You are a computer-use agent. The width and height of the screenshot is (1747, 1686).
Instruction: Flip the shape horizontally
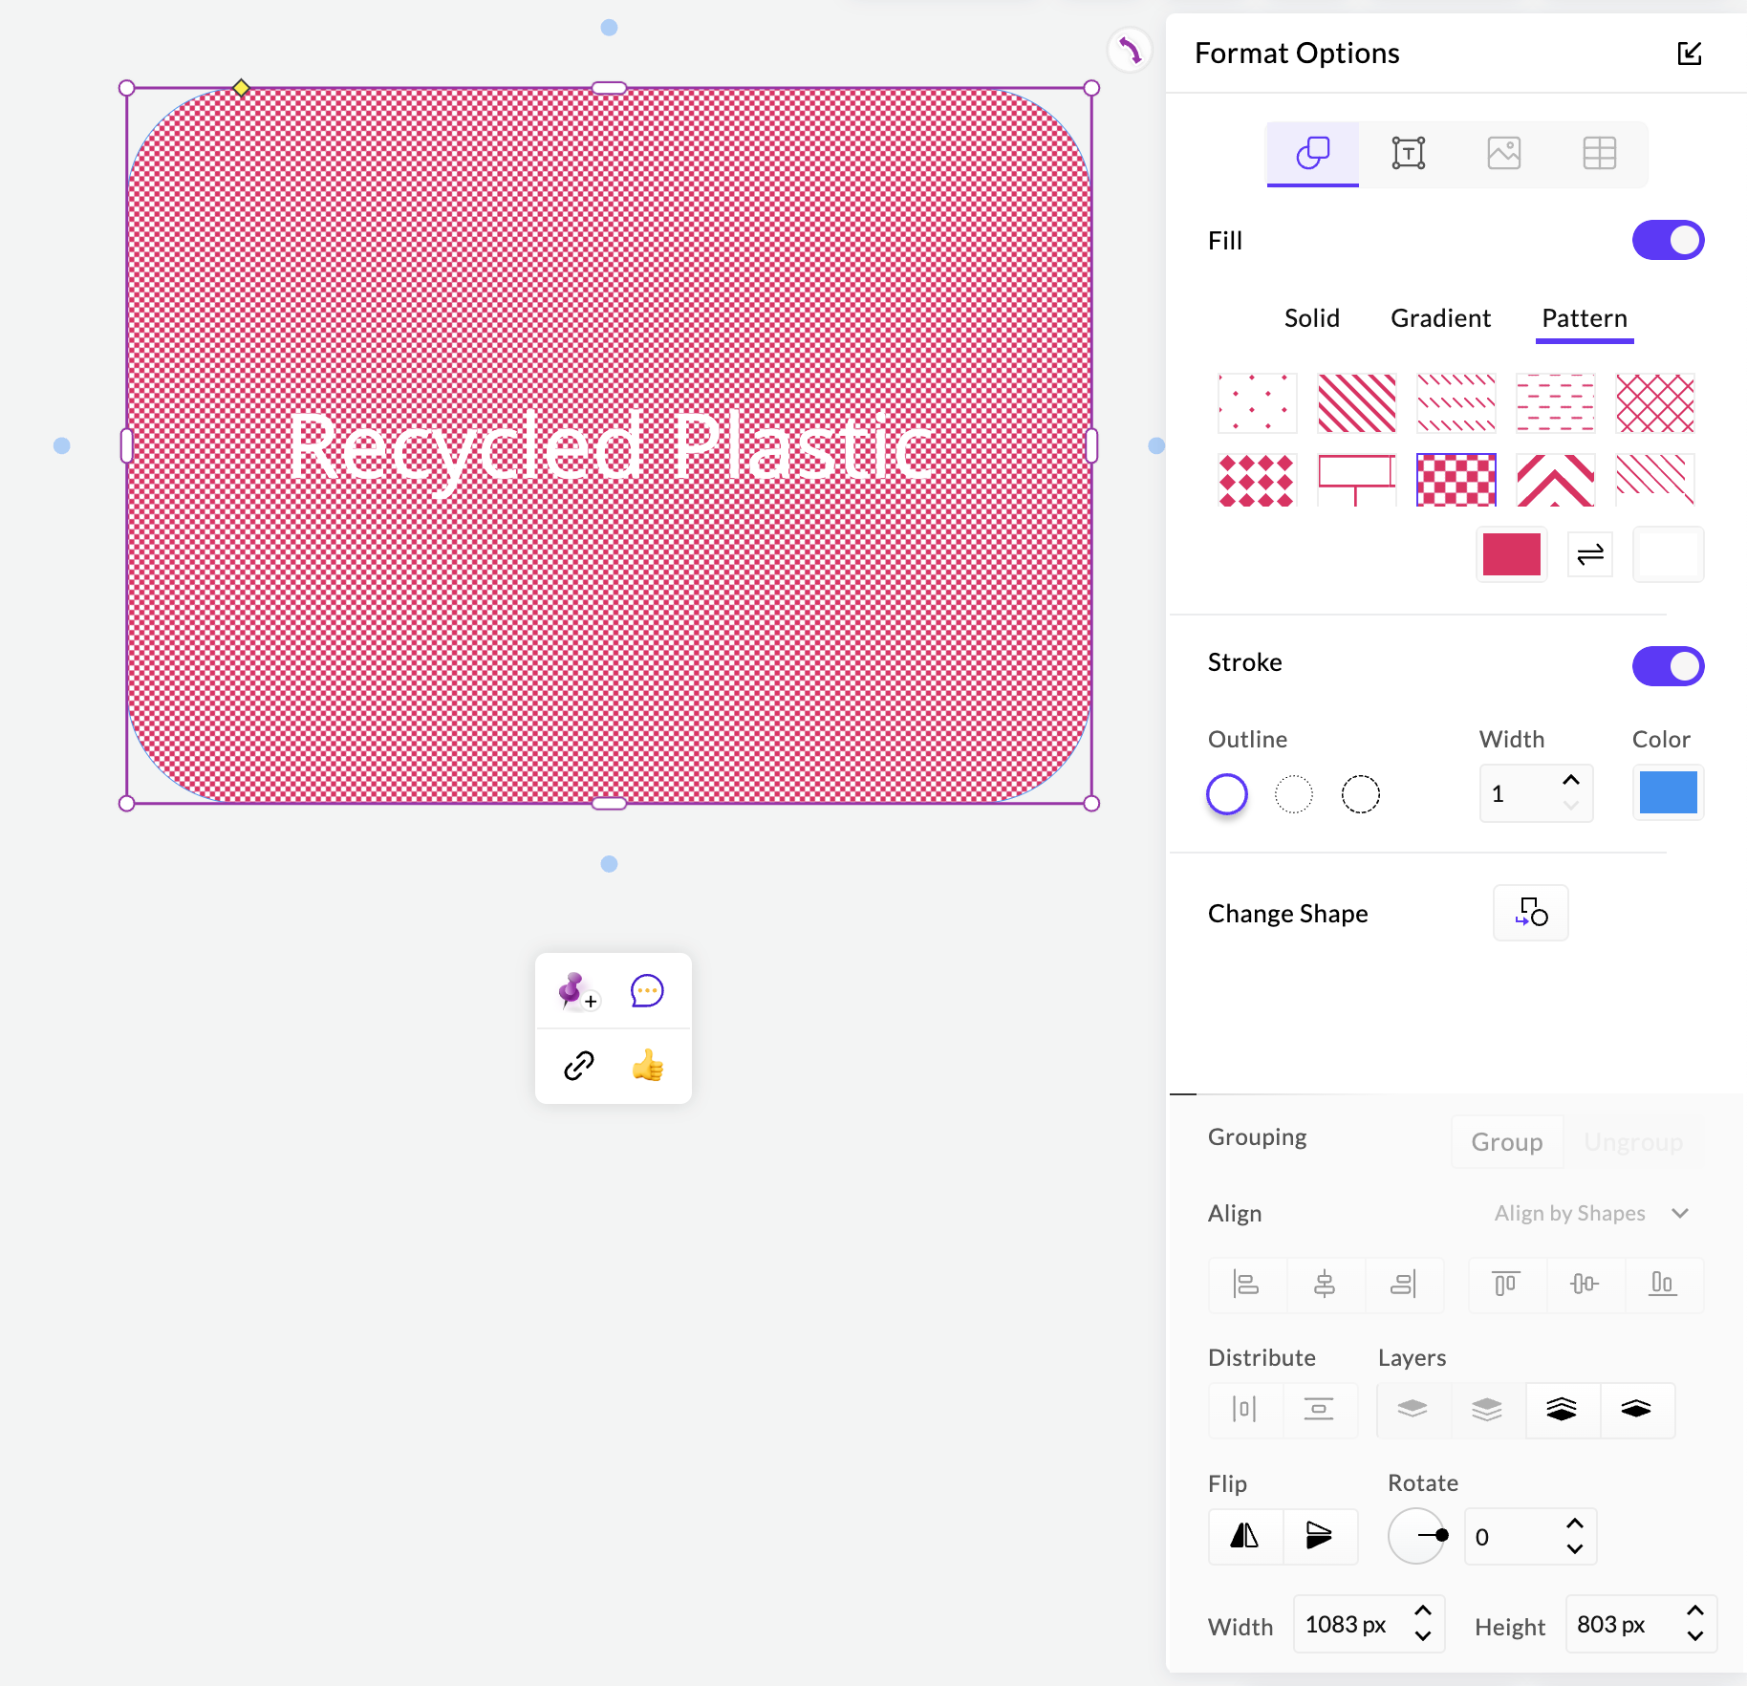click(x=1245, y=1536)
